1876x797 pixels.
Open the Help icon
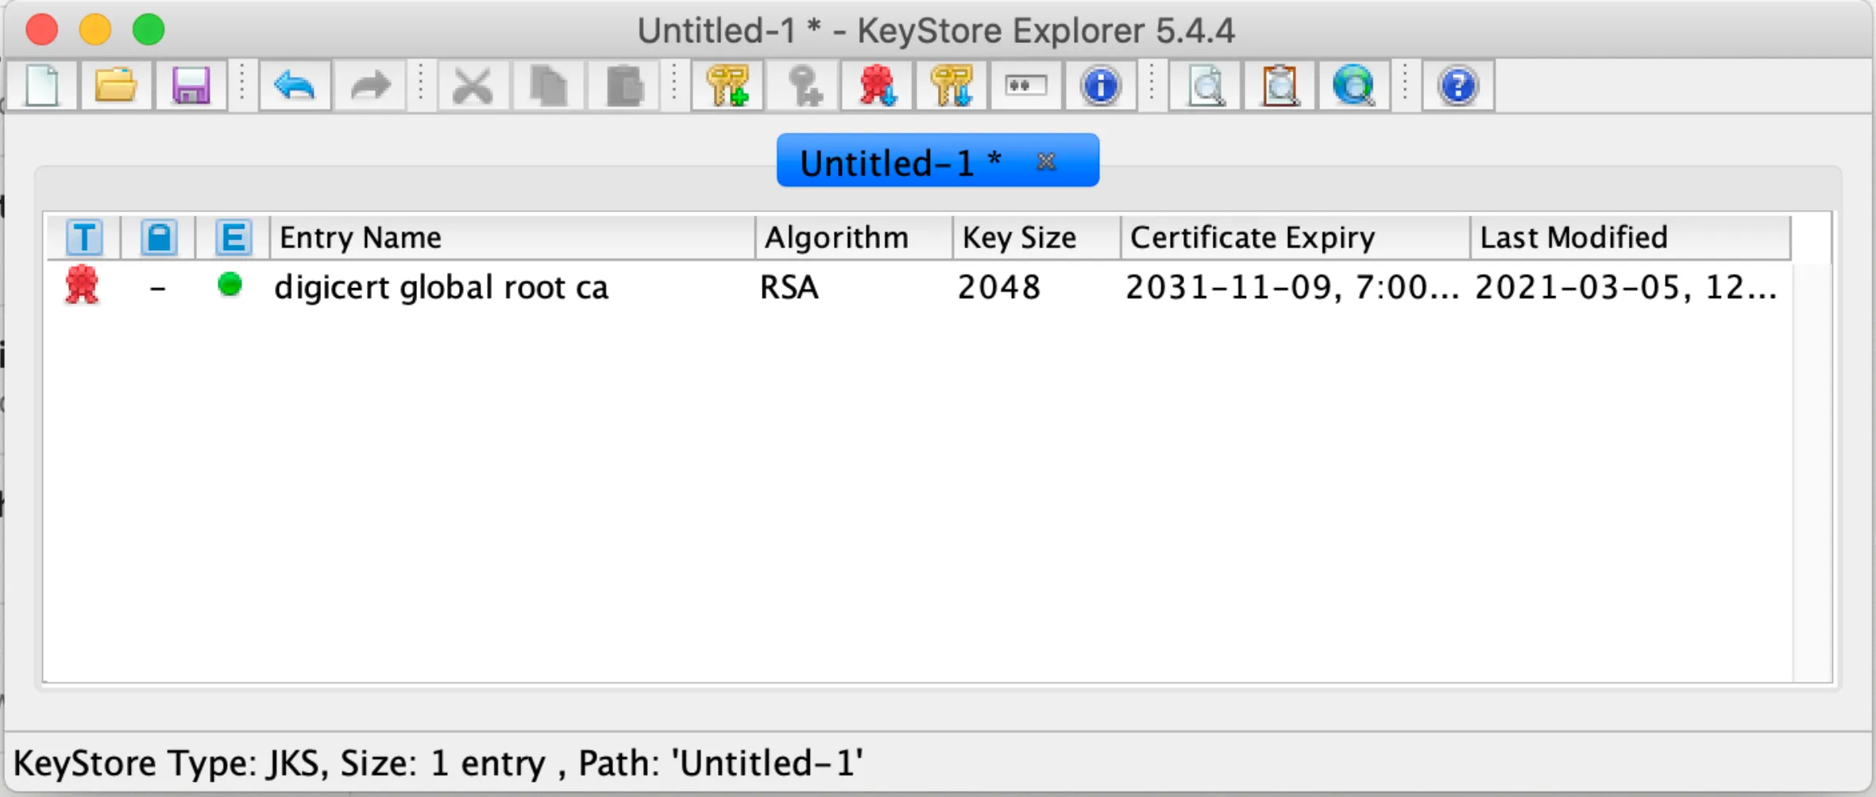click(1458, 85)
